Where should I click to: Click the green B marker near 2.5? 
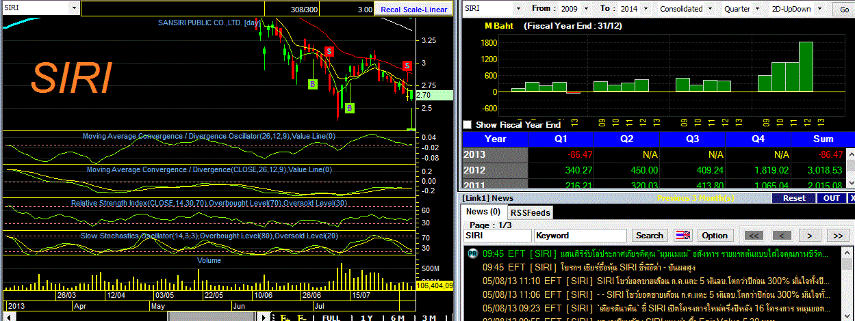tap(349, 108)
